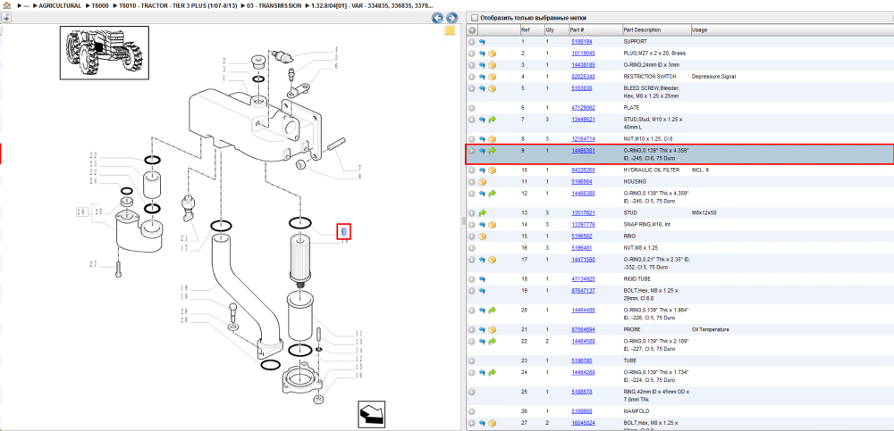Image resolution: width=894 pixels, height=431 pixels.
Task: Sort by Part # column header
Action: point(577,29)
